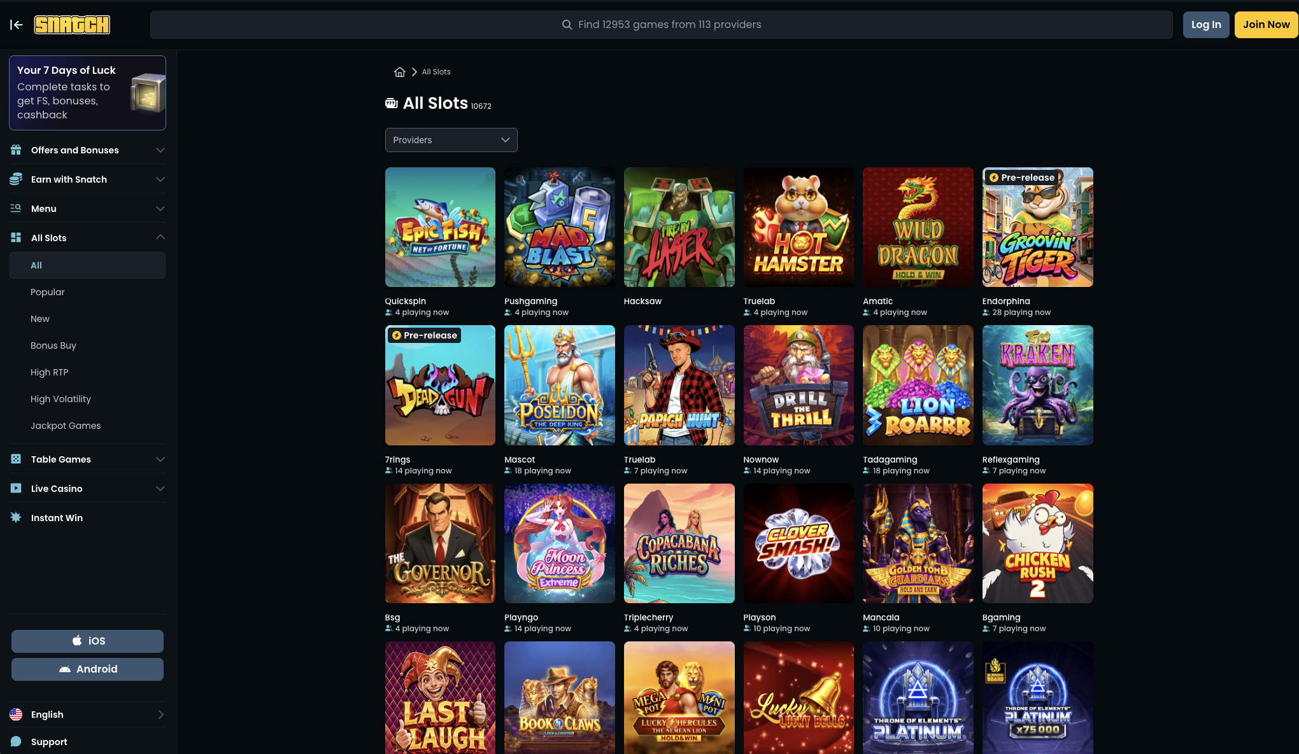This screenshot has width=1299, height=754.
Task: Click the Live Casino play icon
Action: [16, 489]
